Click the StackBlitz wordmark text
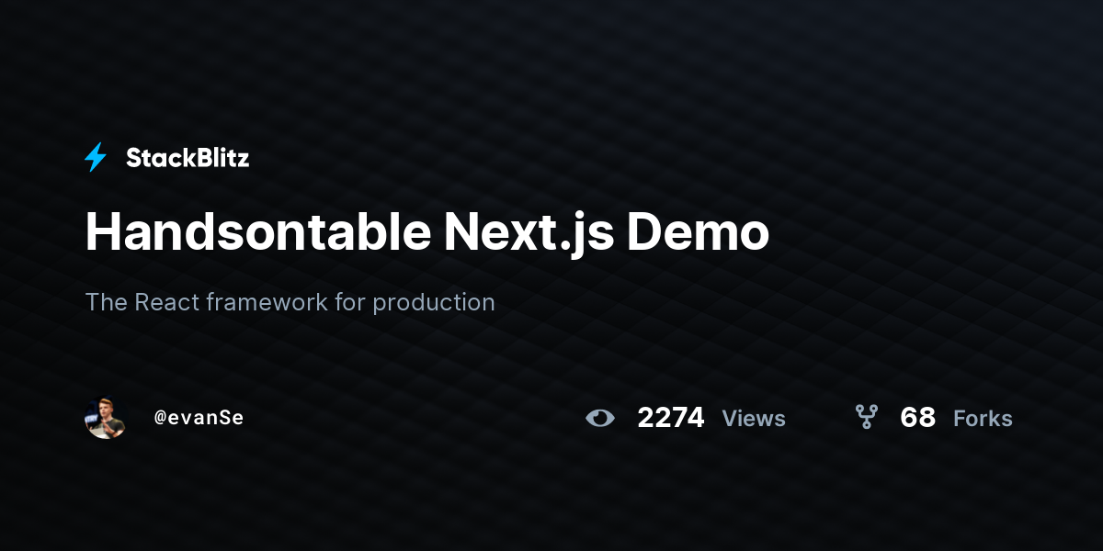The width and height of the screenshot is (1103, 551). [x=188, y=158]
